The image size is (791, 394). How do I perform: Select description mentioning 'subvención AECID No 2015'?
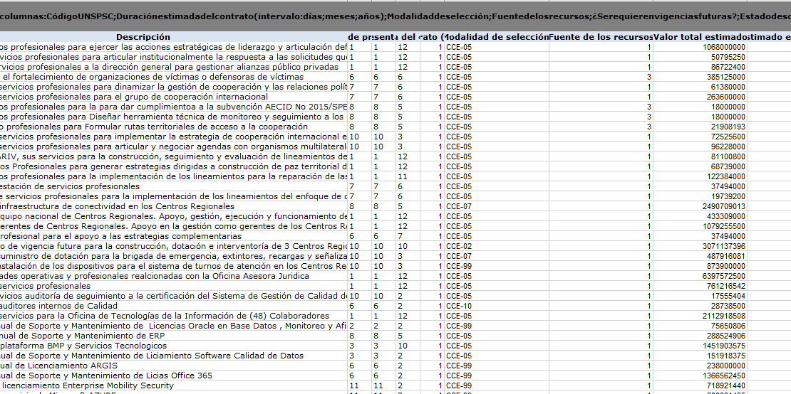[x=174, y=107]
